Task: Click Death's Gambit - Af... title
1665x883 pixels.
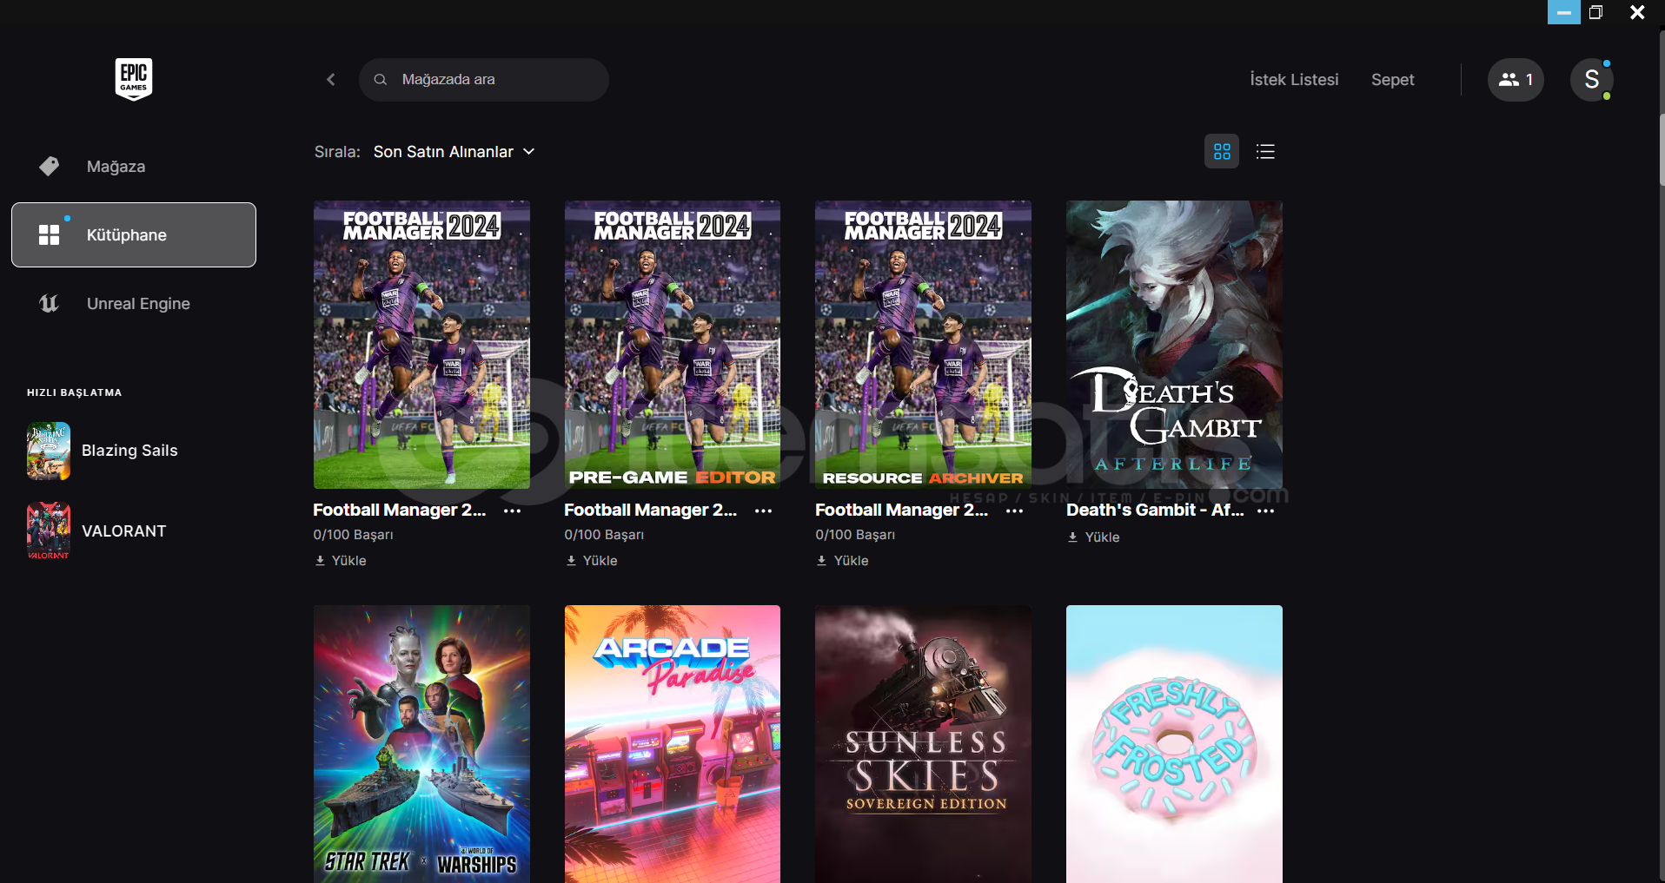Action: tap(1155, 511)
